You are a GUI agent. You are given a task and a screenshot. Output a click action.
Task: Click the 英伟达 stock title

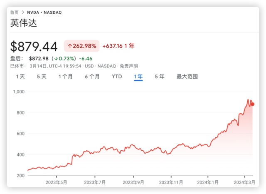(24, 23)
